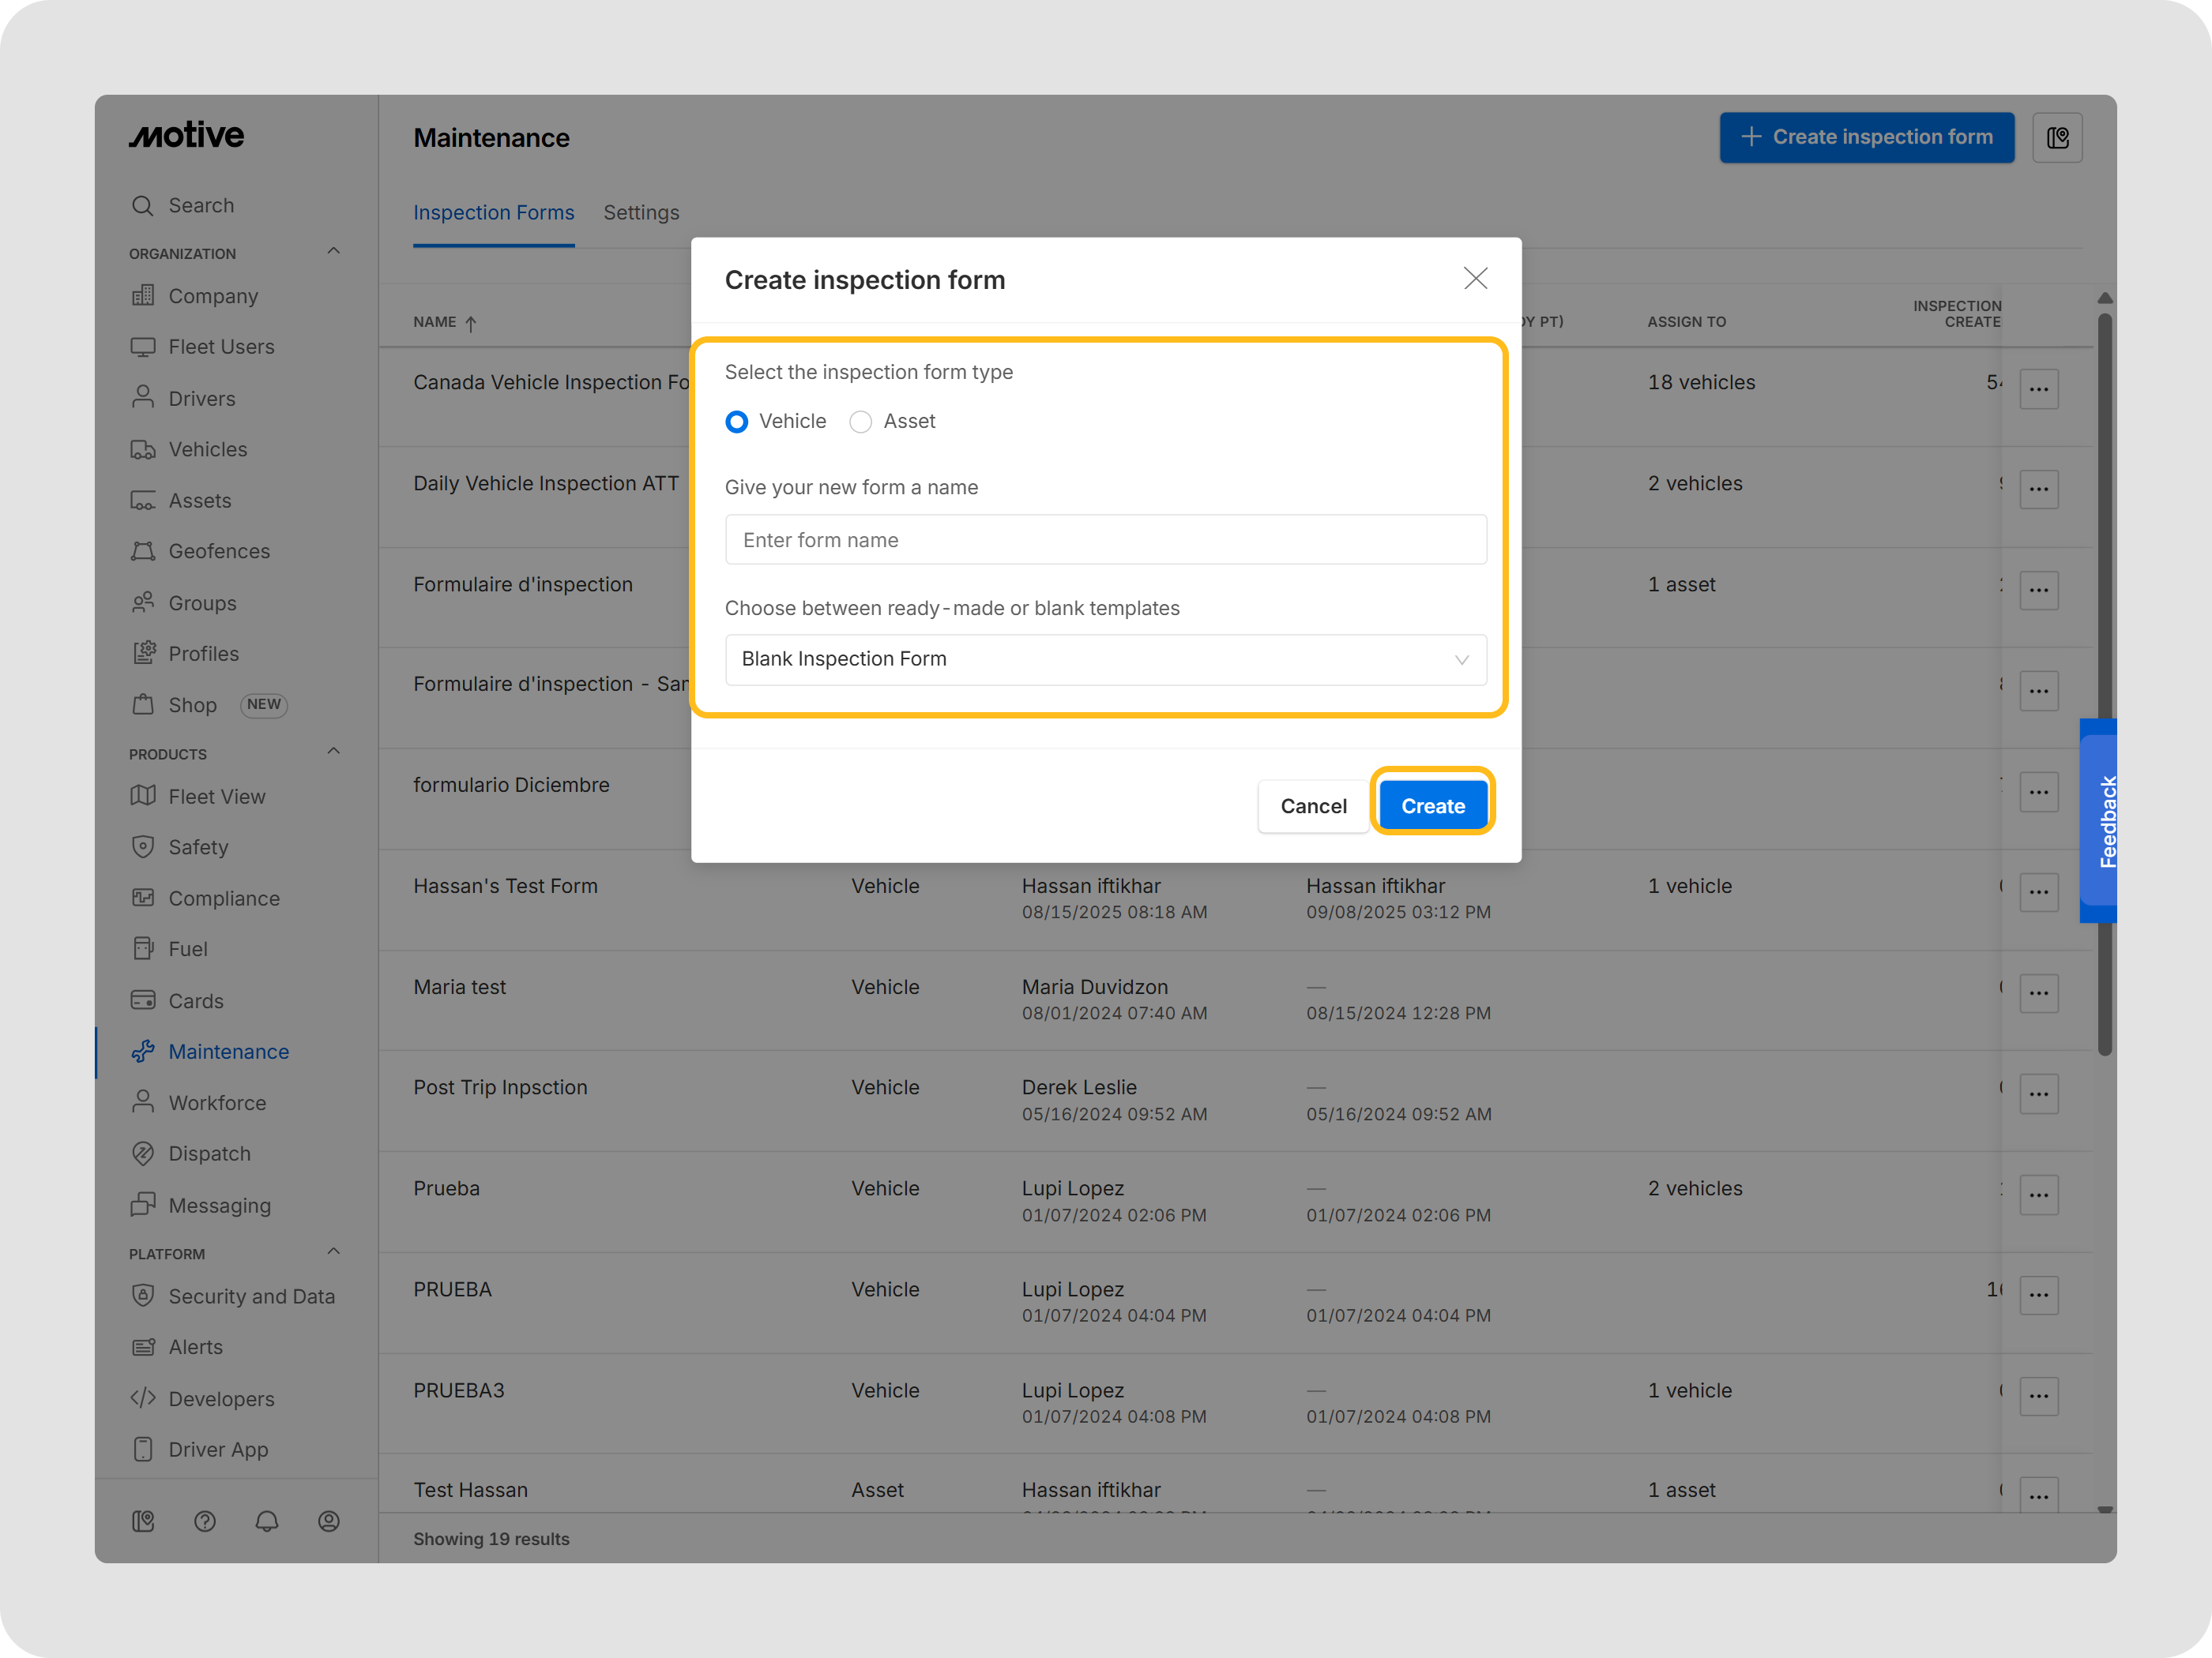Close the Create inspection form dialog
The image size is (2212, 1658).
1475,279
